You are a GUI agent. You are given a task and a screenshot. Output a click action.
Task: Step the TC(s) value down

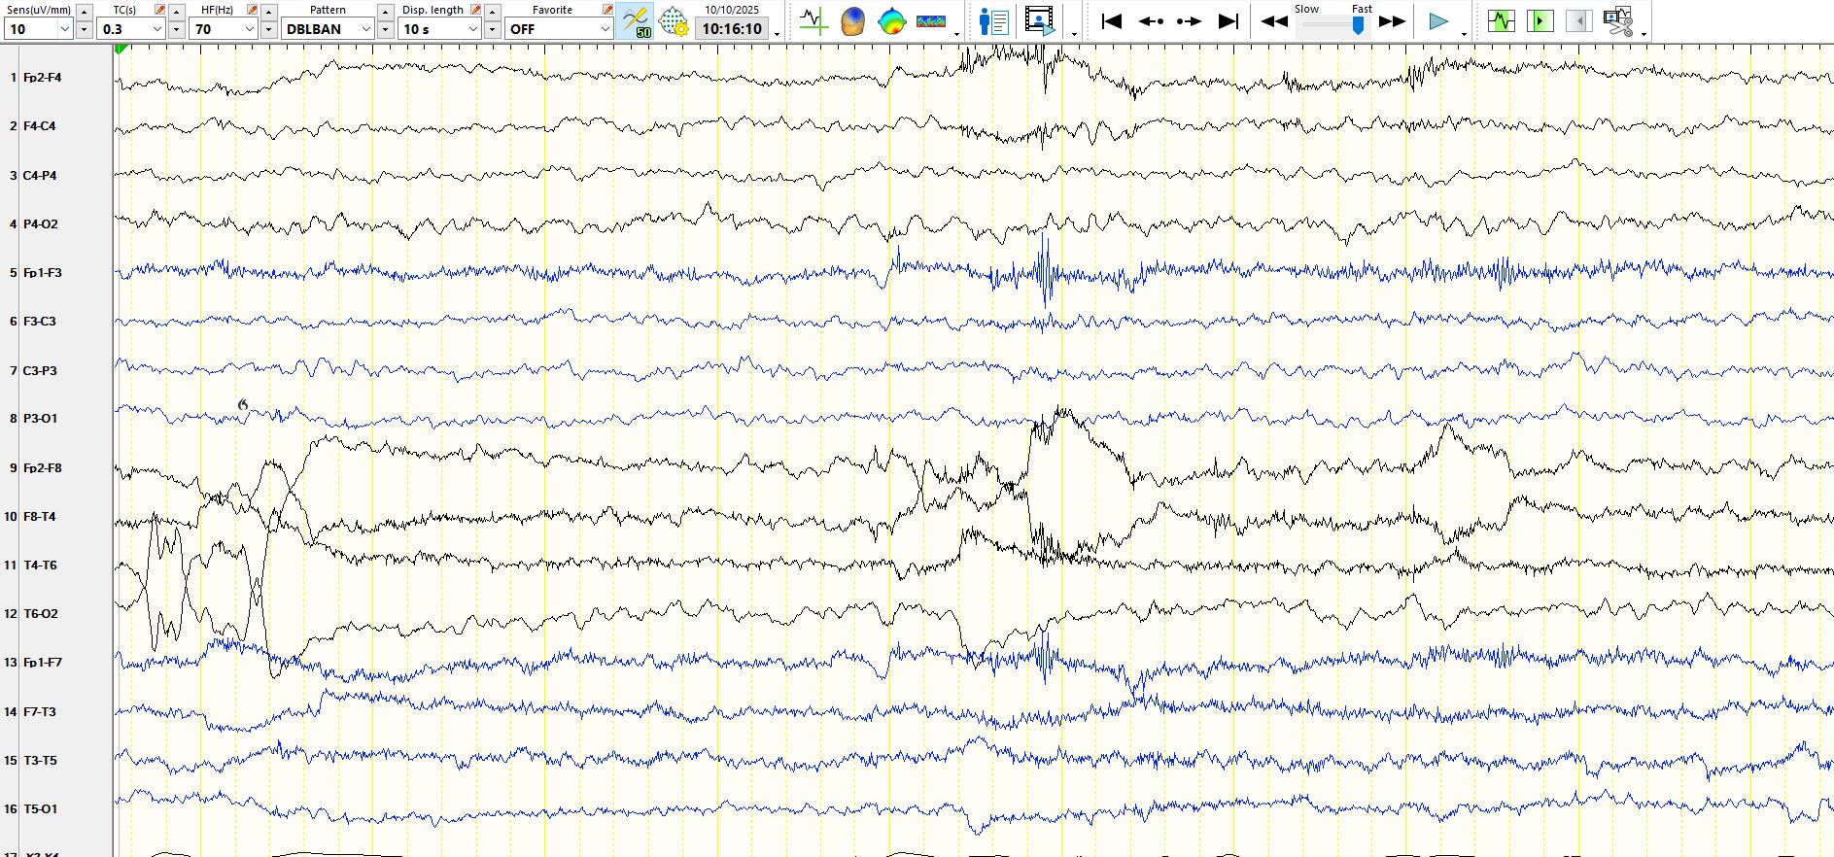(x=177, y=29)
